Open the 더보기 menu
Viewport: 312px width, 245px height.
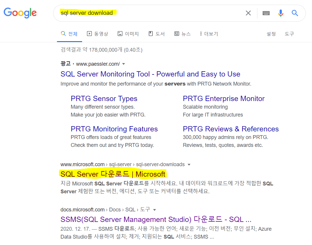[209, 34]
